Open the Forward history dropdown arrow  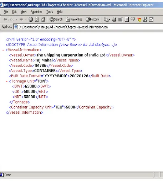[26, 20]
